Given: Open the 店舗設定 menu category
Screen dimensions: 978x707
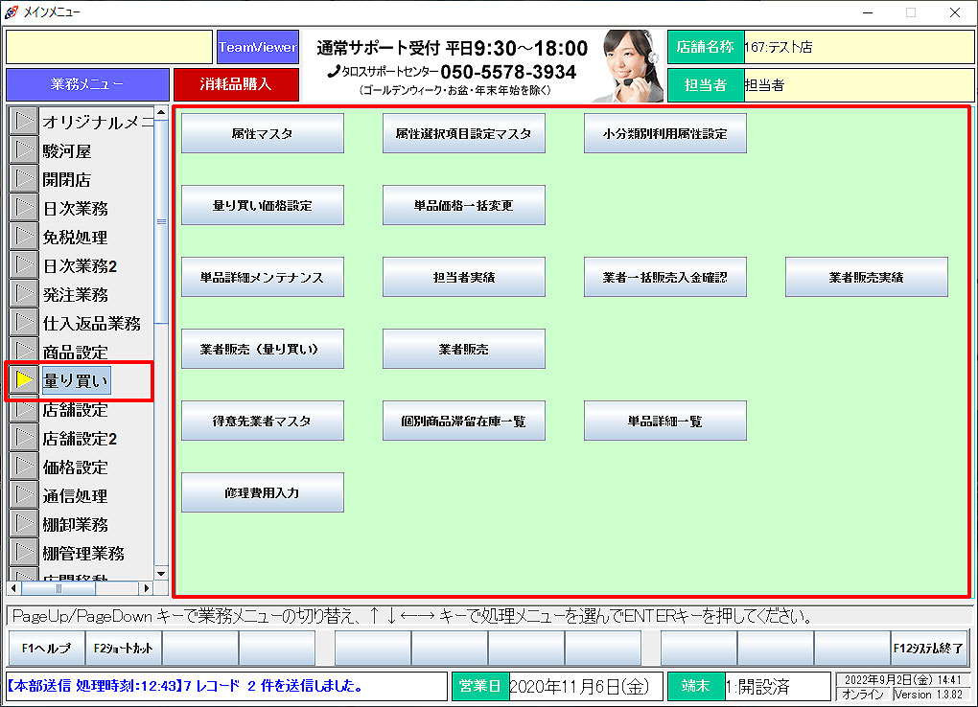Looking at the screenshot, I should click(75, 410).
